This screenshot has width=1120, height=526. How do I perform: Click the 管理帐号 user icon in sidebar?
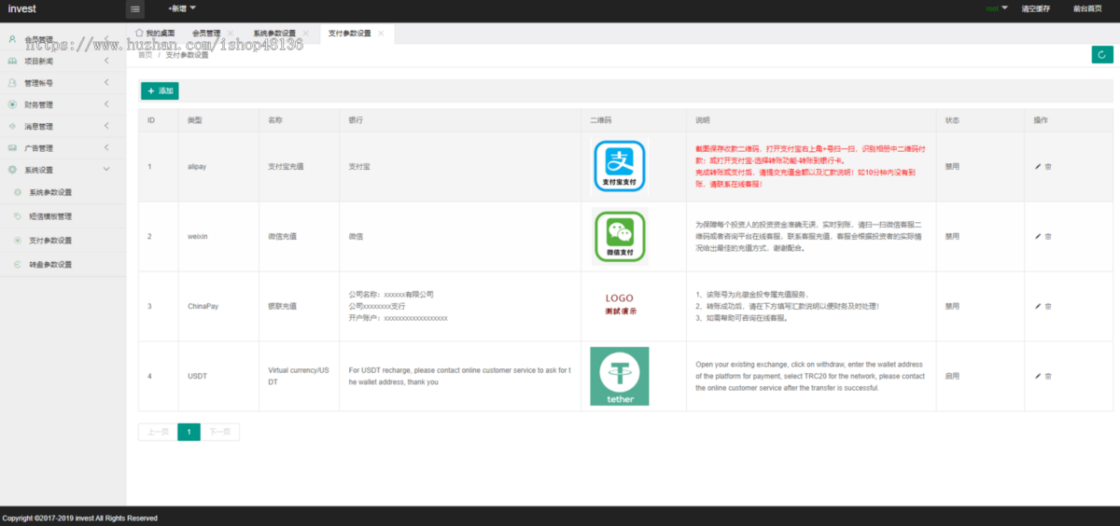(12, 82)
